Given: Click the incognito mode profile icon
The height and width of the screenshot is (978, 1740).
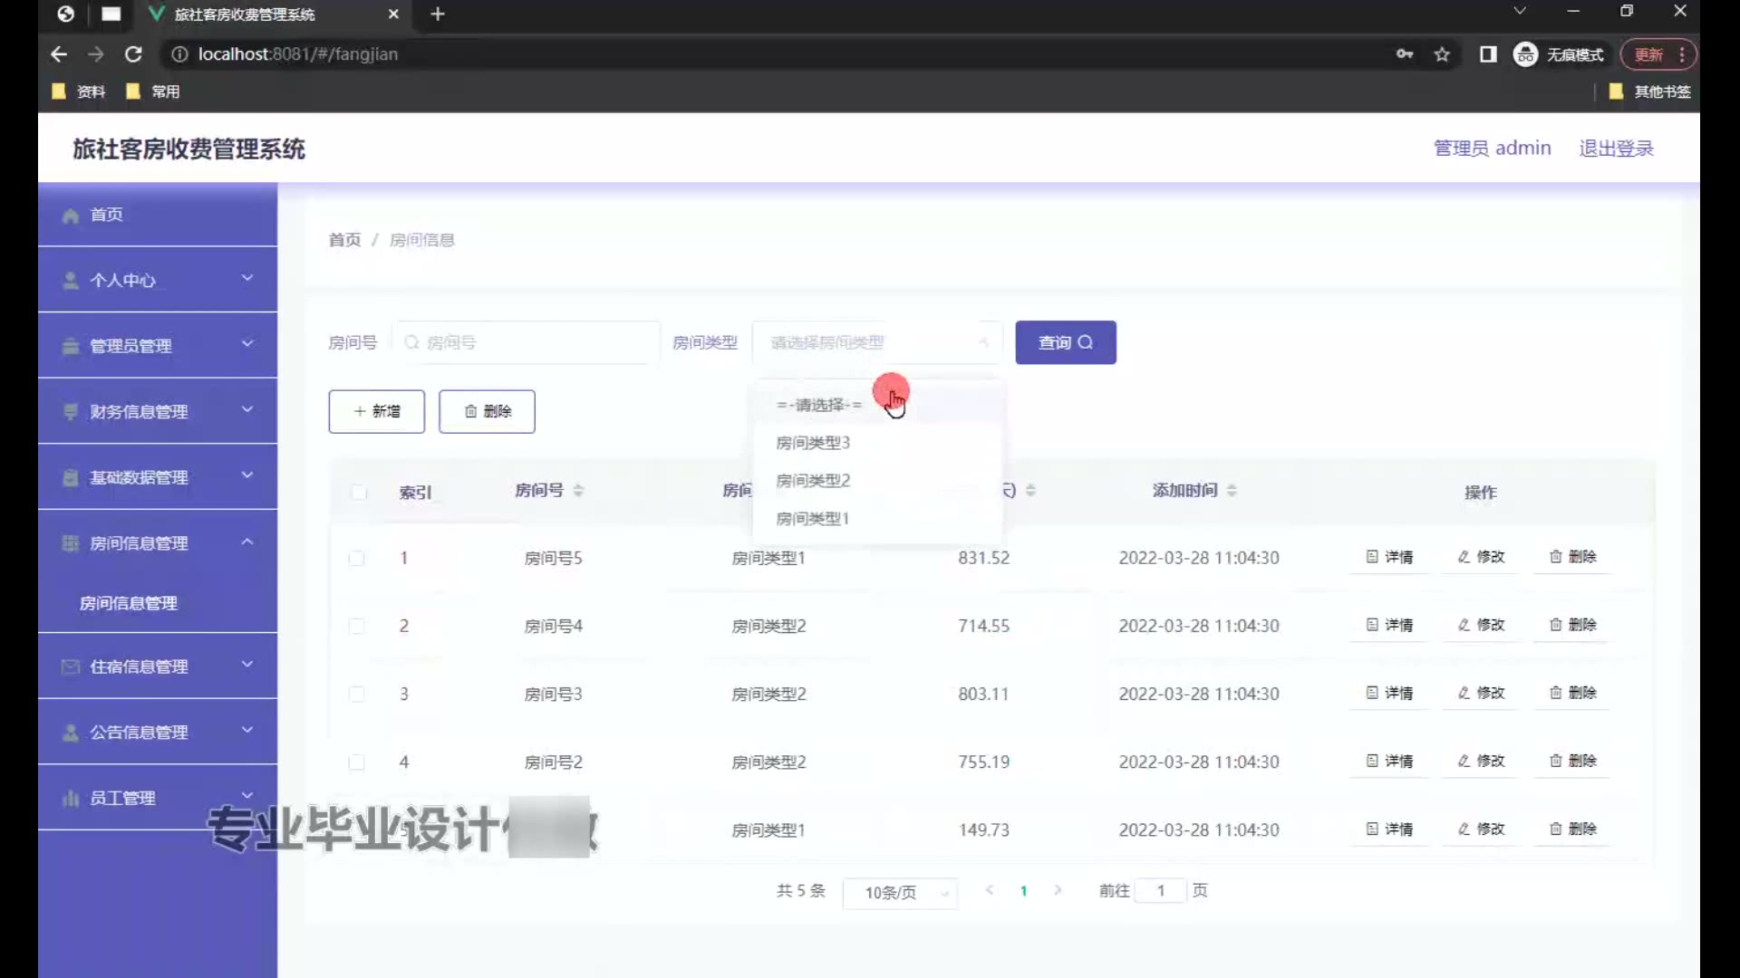Looking at the screenshot, I should pyautogui.click(x=1526, y=54).
